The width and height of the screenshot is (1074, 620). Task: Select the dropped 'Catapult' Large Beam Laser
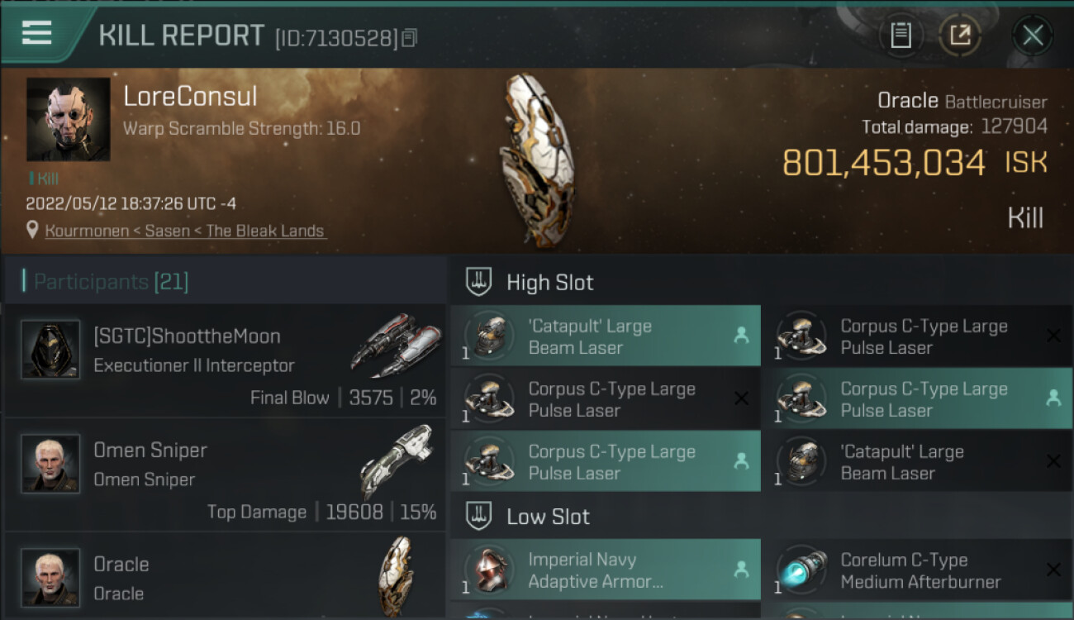pos(606,336)
